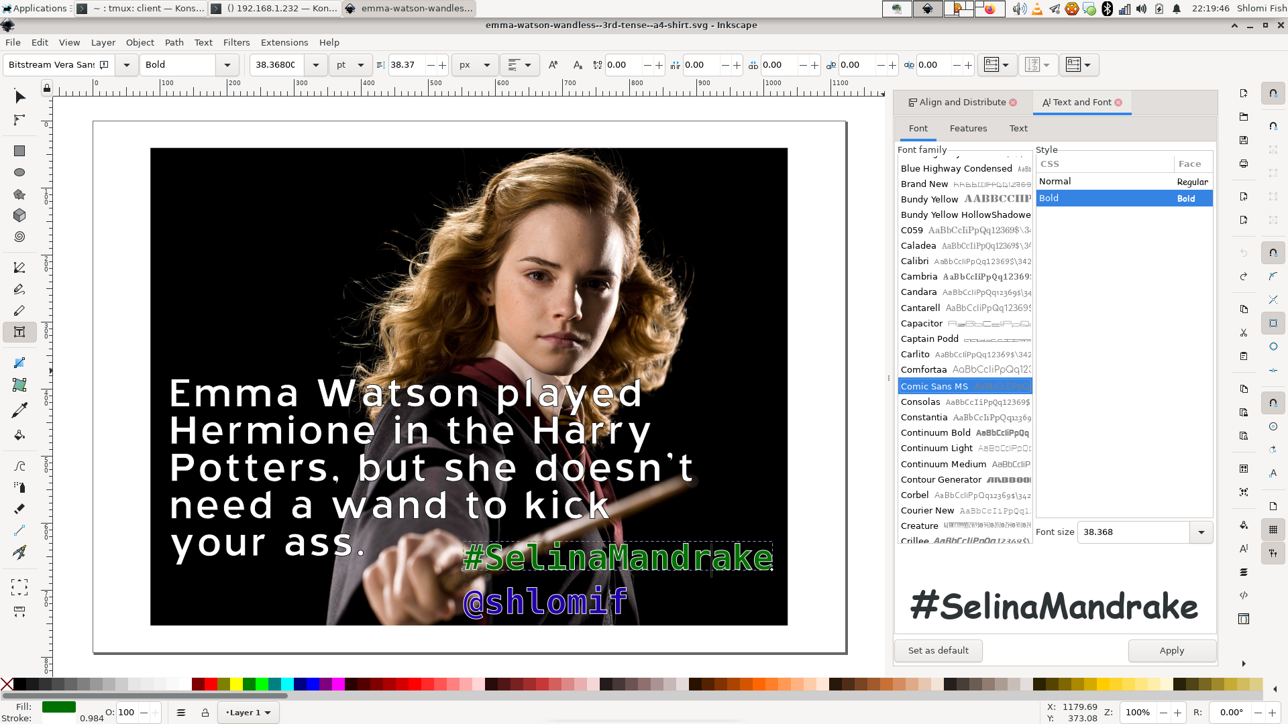Open the font style Bold dropdown

tap(227, 65)
